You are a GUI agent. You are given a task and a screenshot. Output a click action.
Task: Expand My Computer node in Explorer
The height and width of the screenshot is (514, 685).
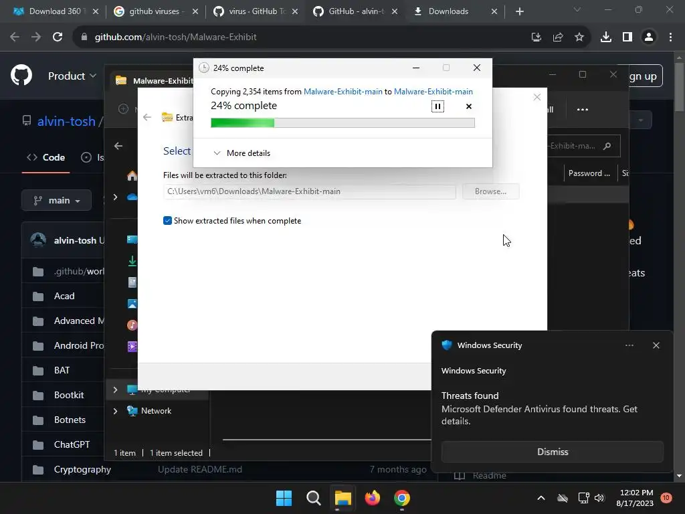(115, 390)
